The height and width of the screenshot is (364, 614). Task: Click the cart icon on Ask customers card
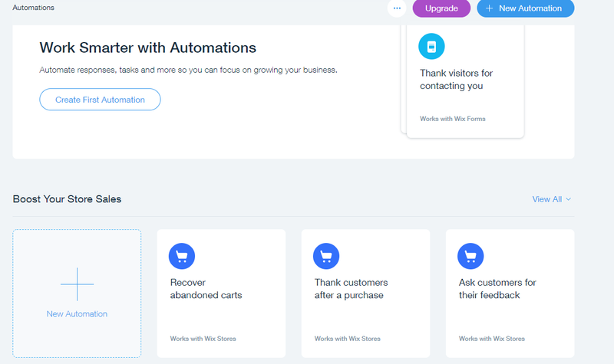(x=470, y=256)
